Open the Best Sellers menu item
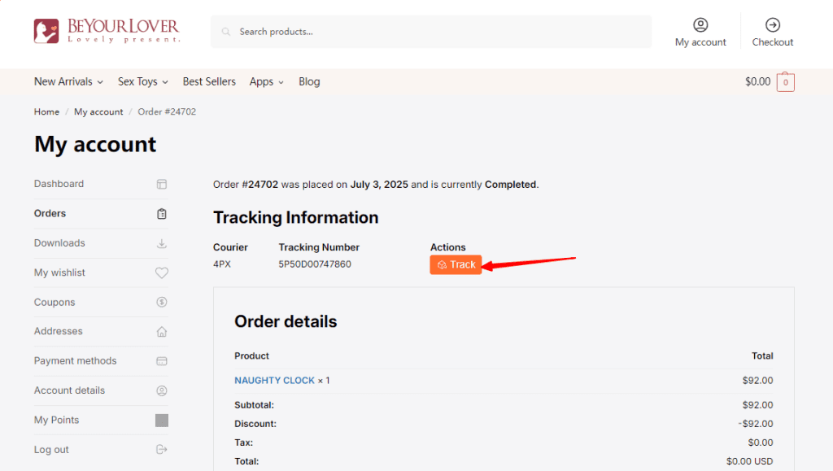The width and height of the screenshot is (833, 471). click(209, 82)
